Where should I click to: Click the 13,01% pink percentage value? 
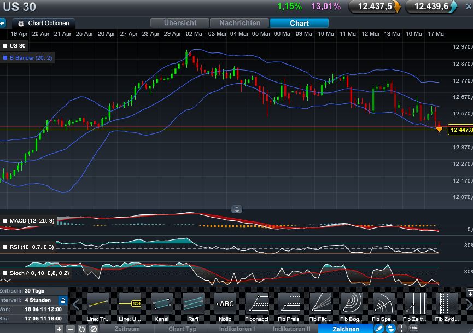326,7
